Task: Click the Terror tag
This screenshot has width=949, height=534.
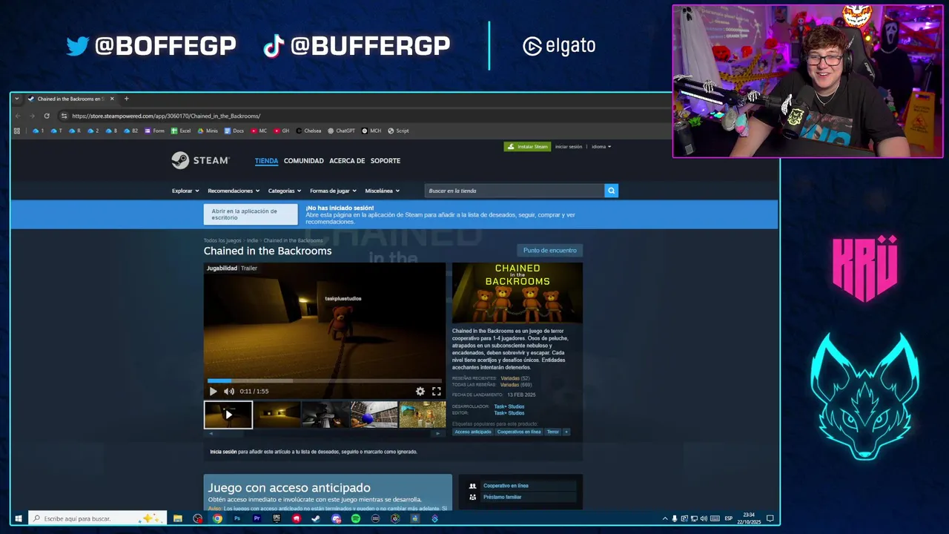Action: coord(553,432)
